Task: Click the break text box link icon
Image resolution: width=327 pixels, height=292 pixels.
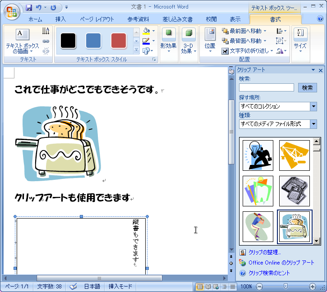Action: click(x=46, y=51)
